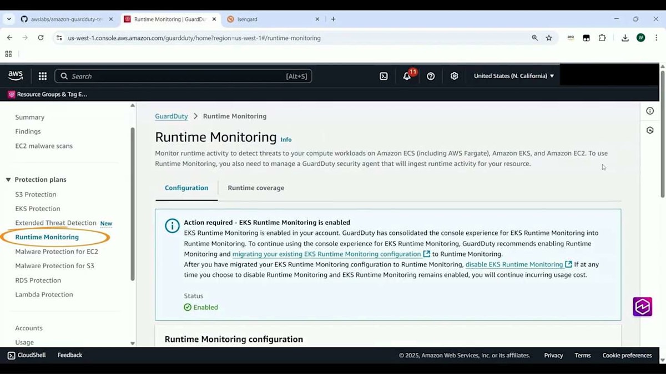Open the AWS home logo

coord(16,76)
